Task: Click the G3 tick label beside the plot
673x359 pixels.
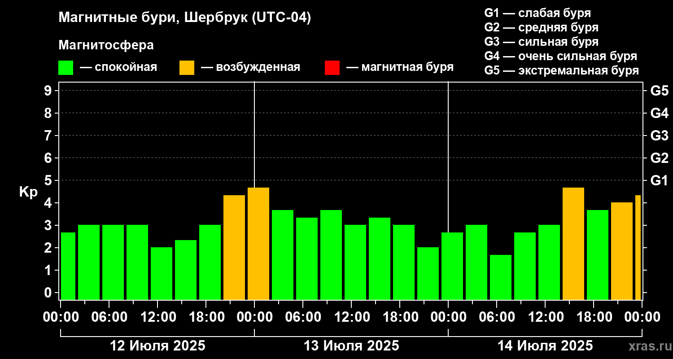Action: 660,136
